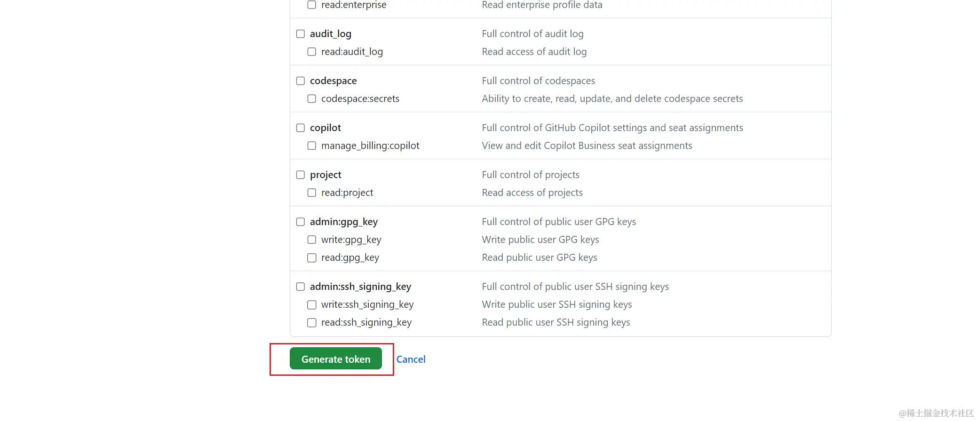Click the Cancel link
The width and height of the screenshot is (977, 421).
pos(411,359)
